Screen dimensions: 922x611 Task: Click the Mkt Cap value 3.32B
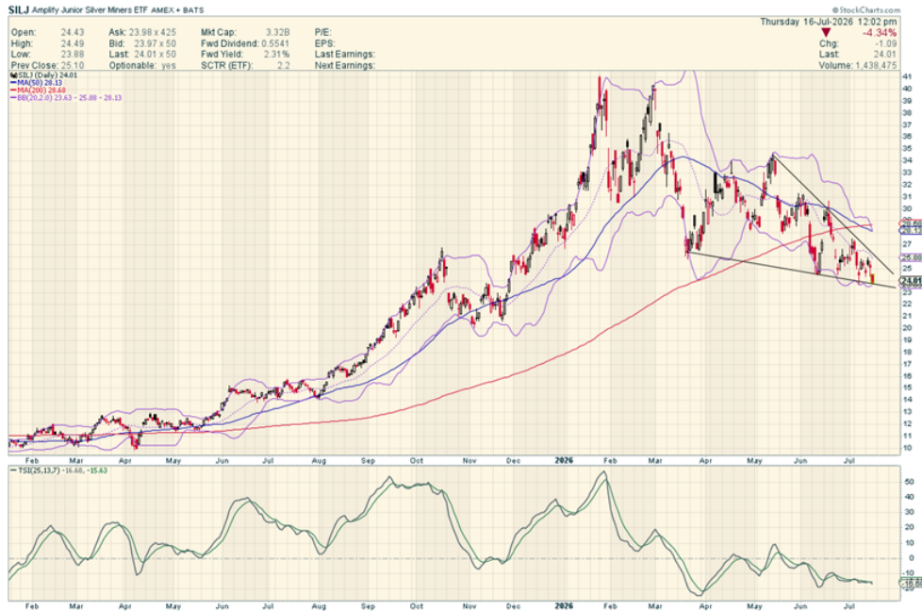click(277, 32)
